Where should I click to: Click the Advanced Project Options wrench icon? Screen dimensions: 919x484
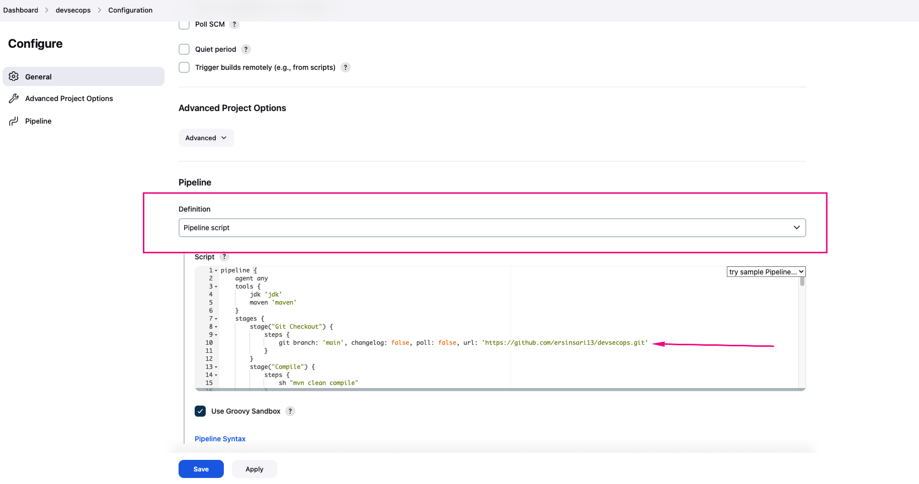(14, 99)
